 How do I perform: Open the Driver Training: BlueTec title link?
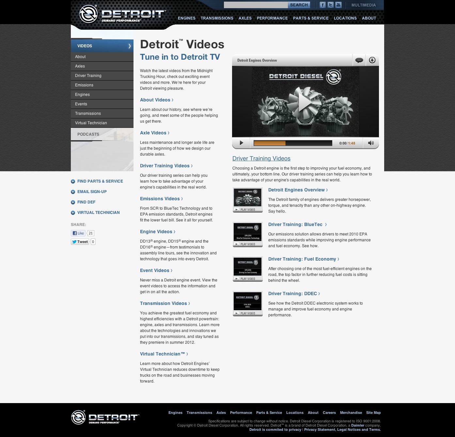(x=297, y=224)
